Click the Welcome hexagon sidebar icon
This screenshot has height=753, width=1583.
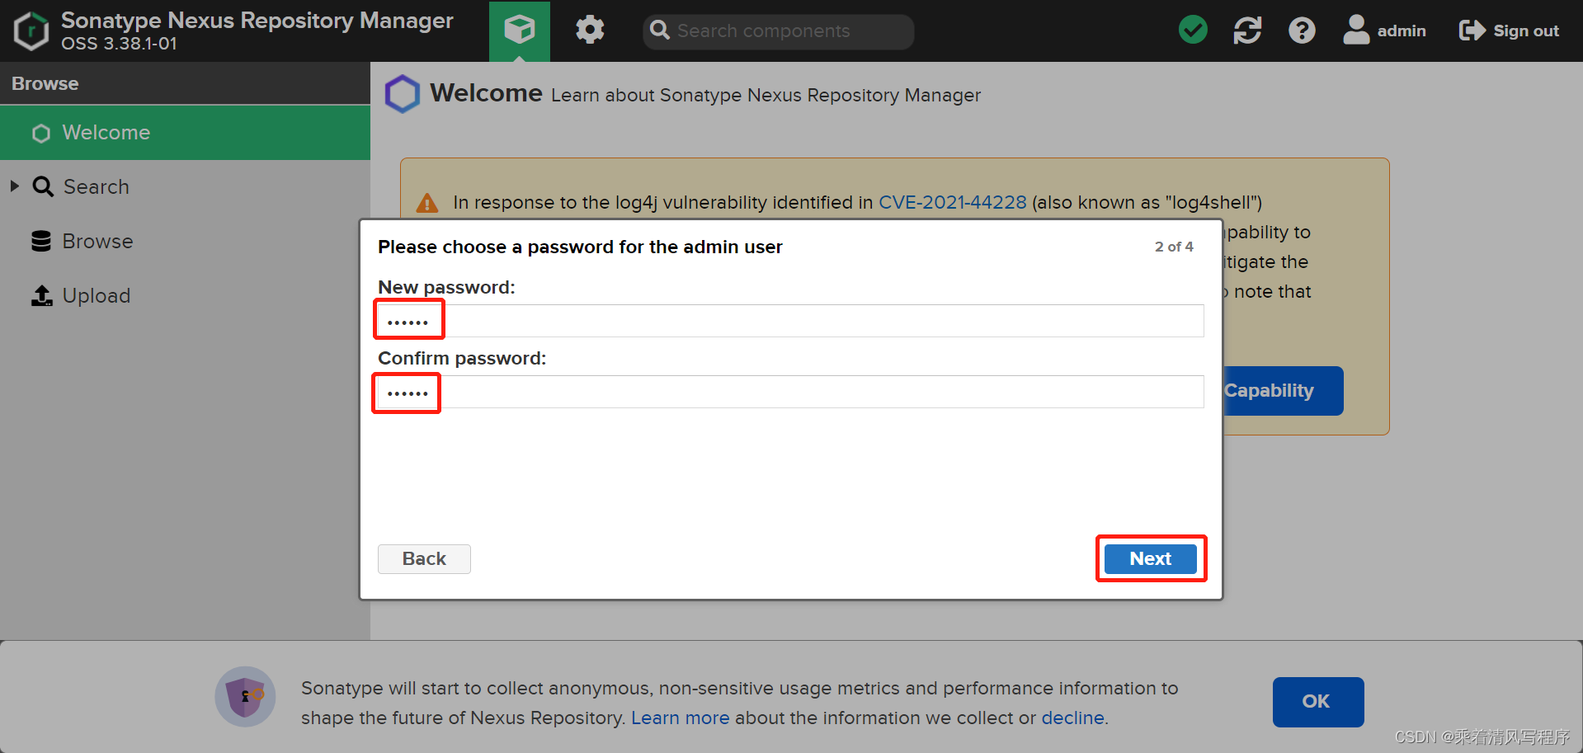(x=41, y=133)
